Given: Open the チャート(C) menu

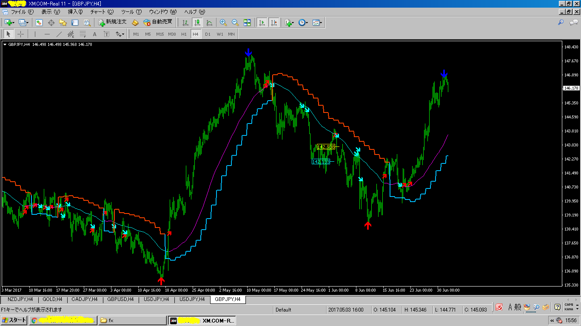Looking at the screenshot, I should [x=102, y=12].
